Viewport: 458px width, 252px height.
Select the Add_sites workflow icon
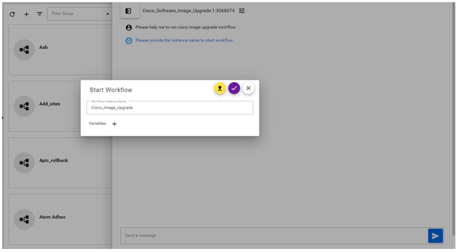tap(24, 106)
